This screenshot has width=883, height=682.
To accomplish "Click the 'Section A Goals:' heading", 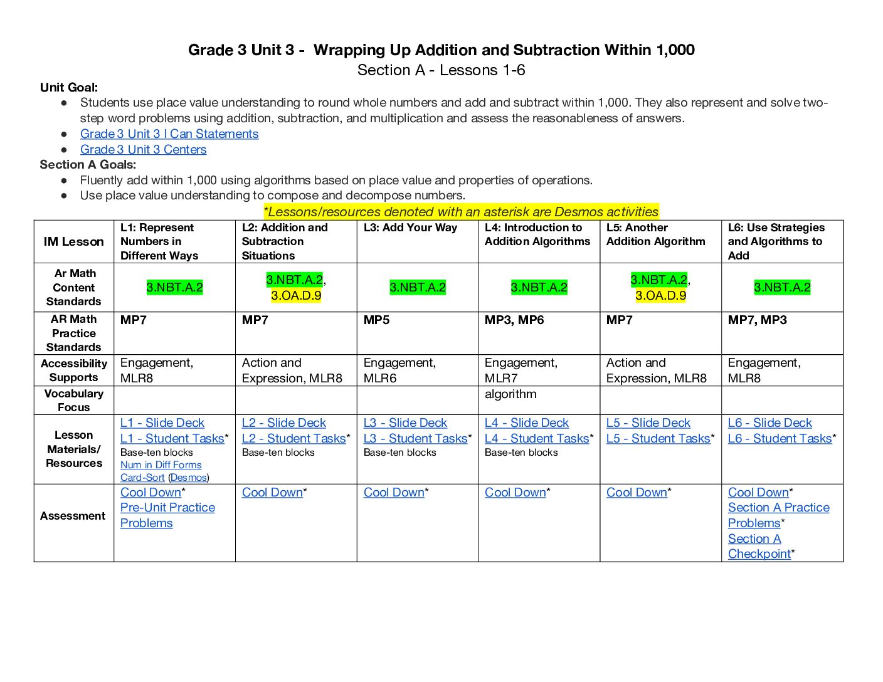I will 88,165.
